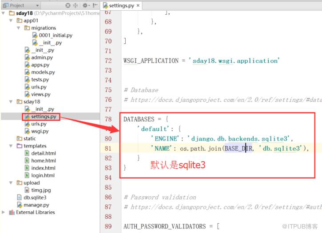Click the timg.jpg image file icon
322x233 pixels.
click(x=27, y=190)
